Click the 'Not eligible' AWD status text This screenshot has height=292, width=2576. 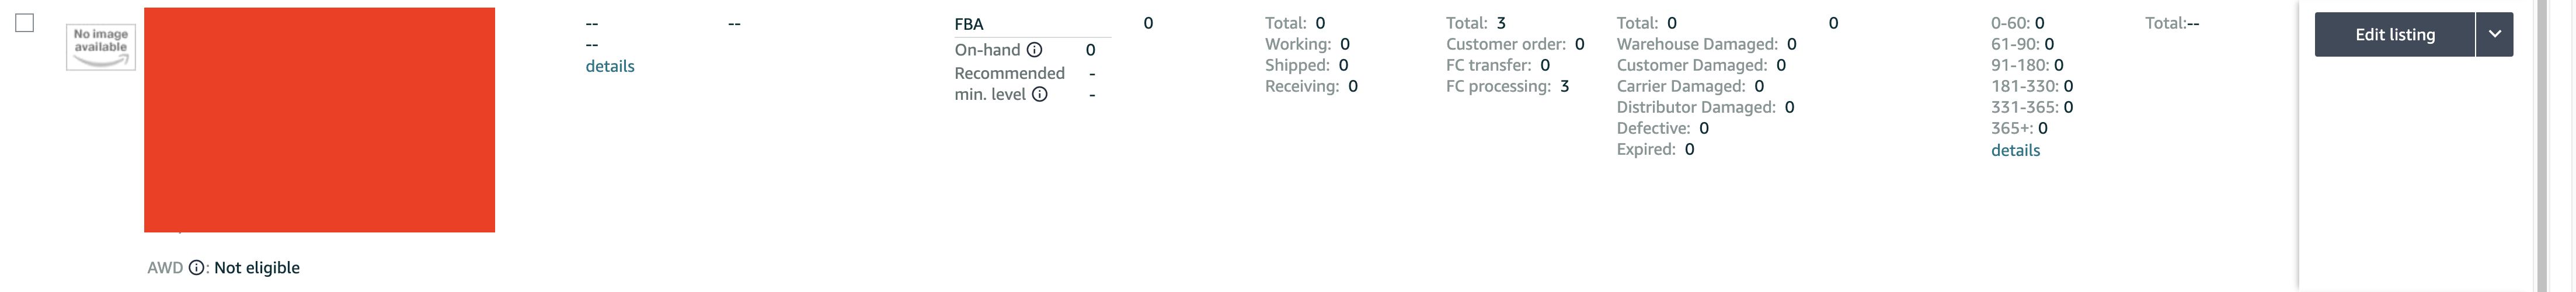tap(257, 268)
